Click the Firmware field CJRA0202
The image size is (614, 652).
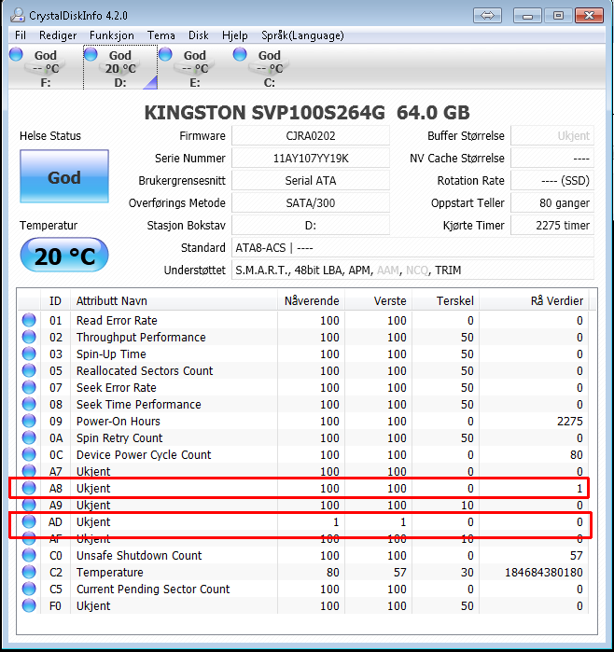tap(311, 135)
